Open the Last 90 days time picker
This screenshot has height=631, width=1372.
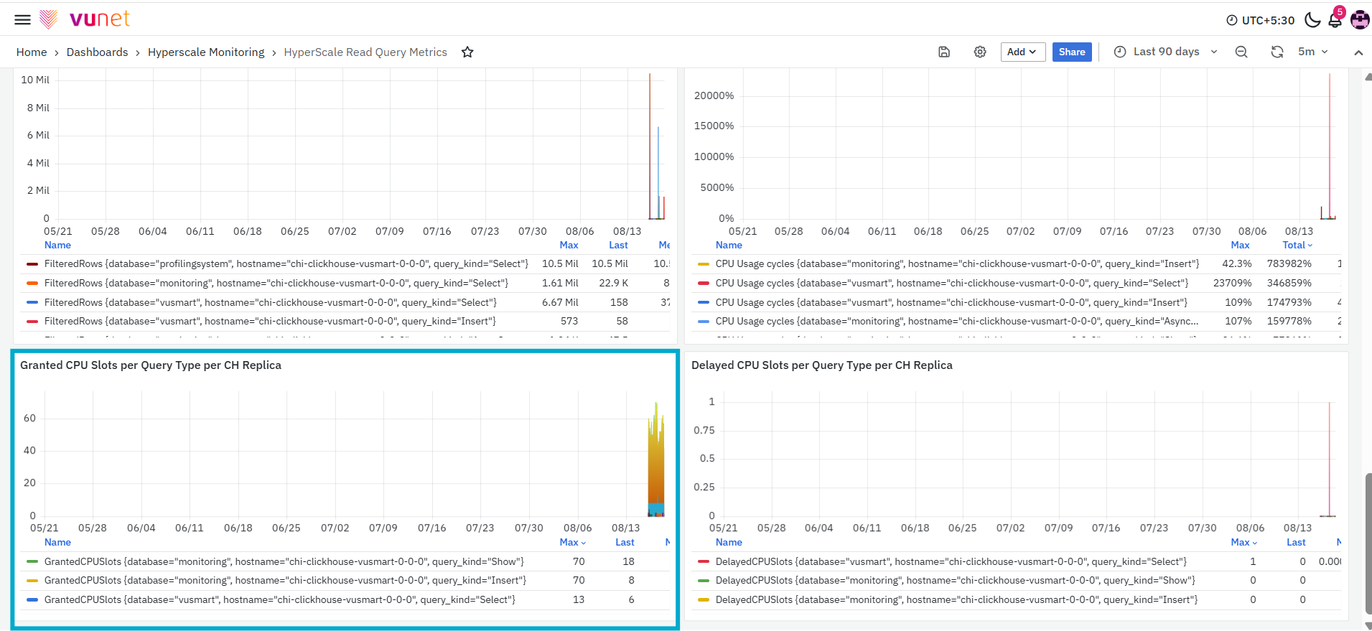point(1166,52)
